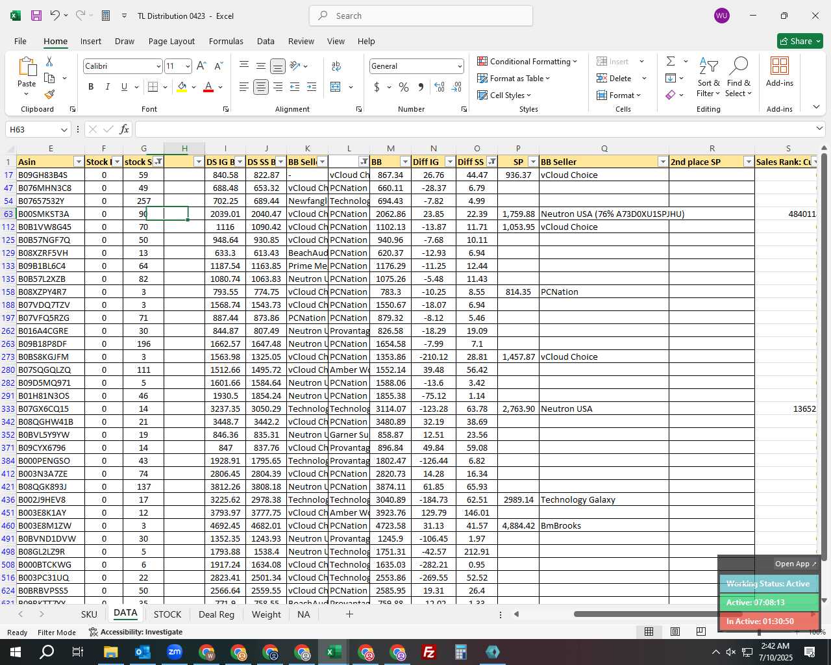Add a new sheet with plus button
The height and width of the screenshot is (665, 831).
tap(349, 614)
